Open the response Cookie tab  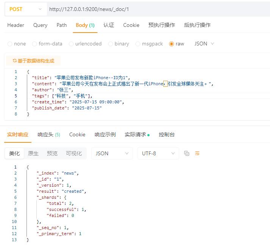77,134
